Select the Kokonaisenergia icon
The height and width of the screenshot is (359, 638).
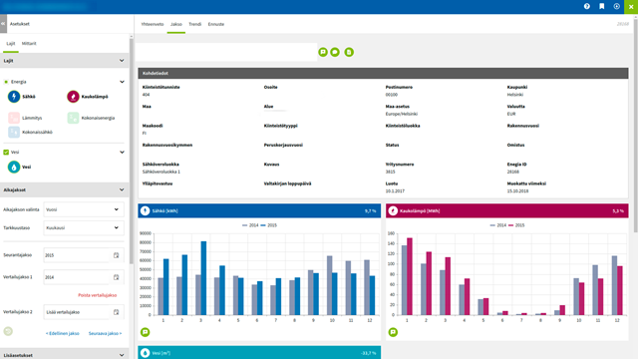pyautogui.click(x=73, y=118)
